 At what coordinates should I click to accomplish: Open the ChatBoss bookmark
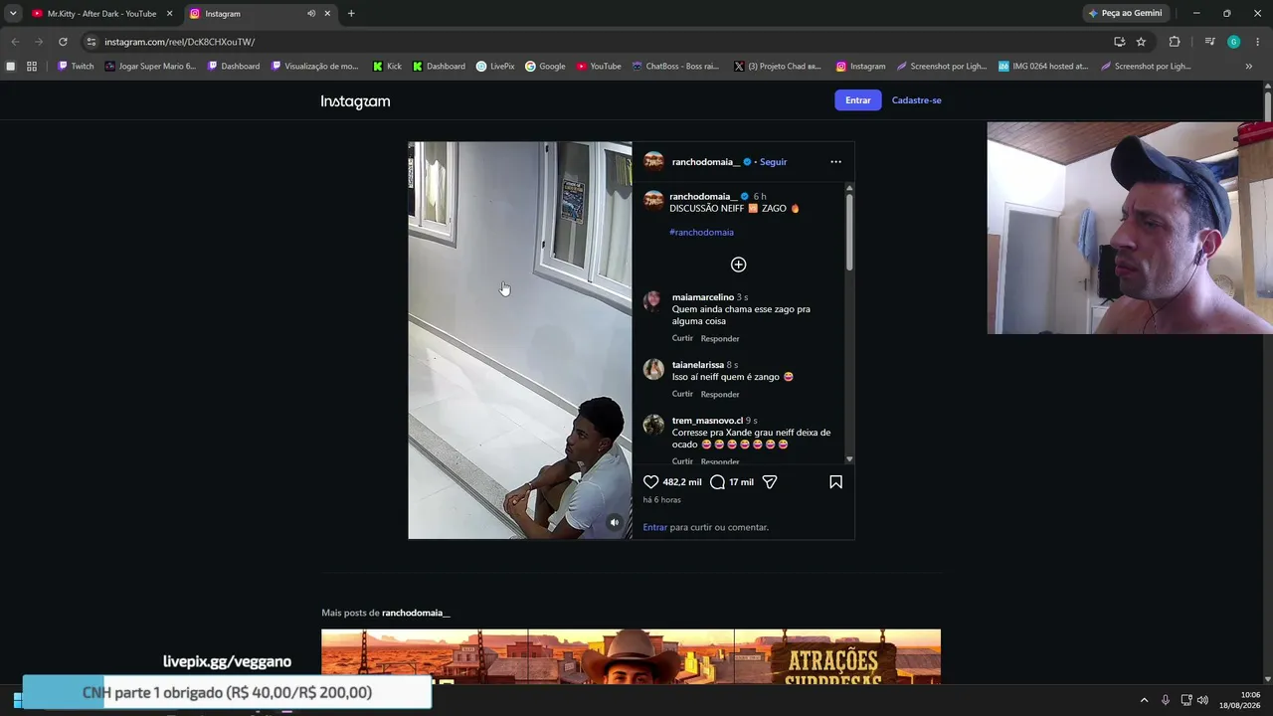tap(675, 67)
